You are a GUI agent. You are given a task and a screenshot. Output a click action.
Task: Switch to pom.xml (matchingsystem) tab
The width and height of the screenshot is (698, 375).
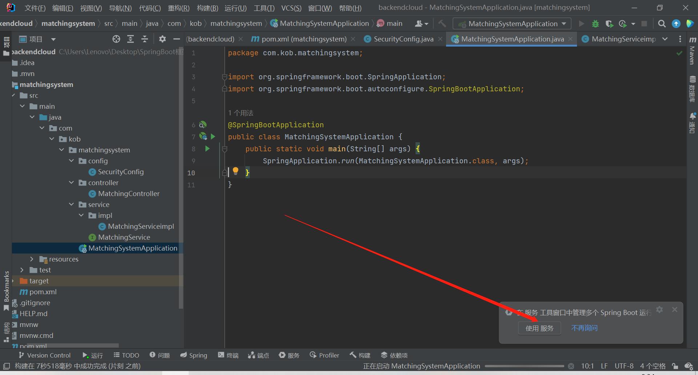coord(304,39)
